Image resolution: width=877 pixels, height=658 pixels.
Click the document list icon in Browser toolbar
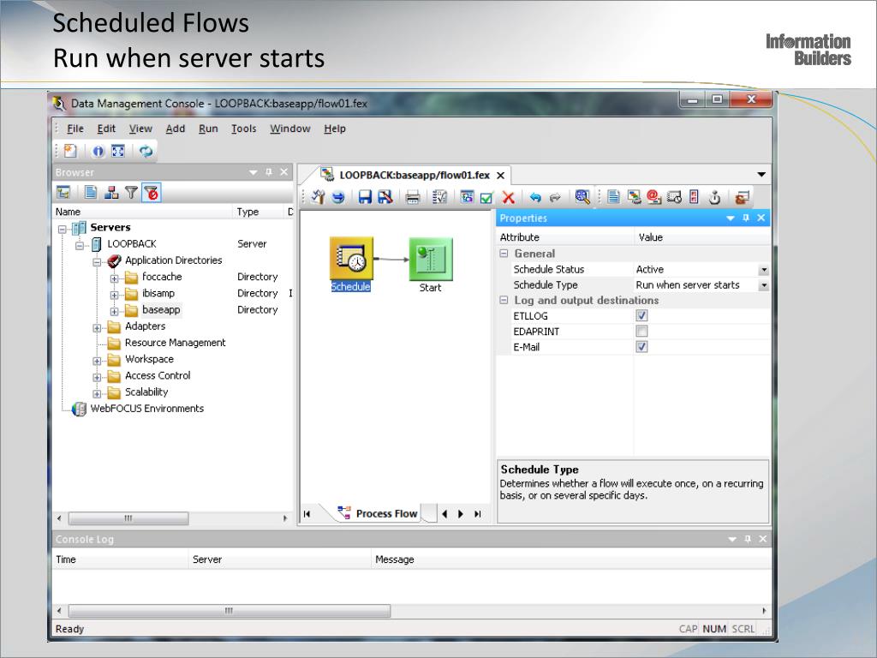point(91,193)
